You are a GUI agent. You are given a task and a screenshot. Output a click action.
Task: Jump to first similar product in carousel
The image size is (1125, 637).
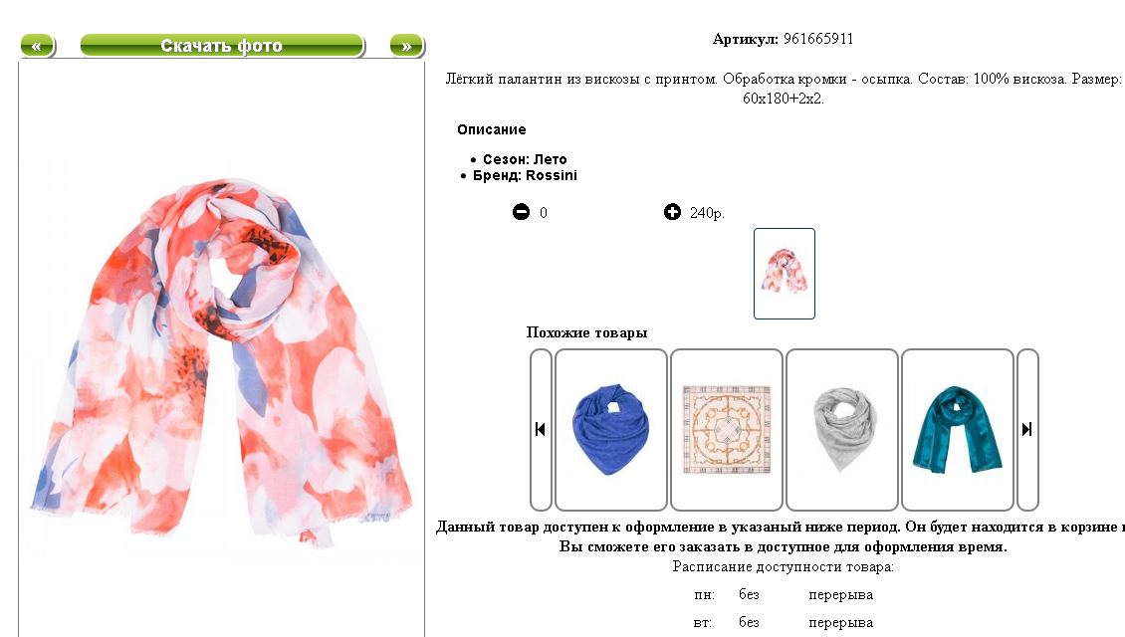[x=541, y=429]
